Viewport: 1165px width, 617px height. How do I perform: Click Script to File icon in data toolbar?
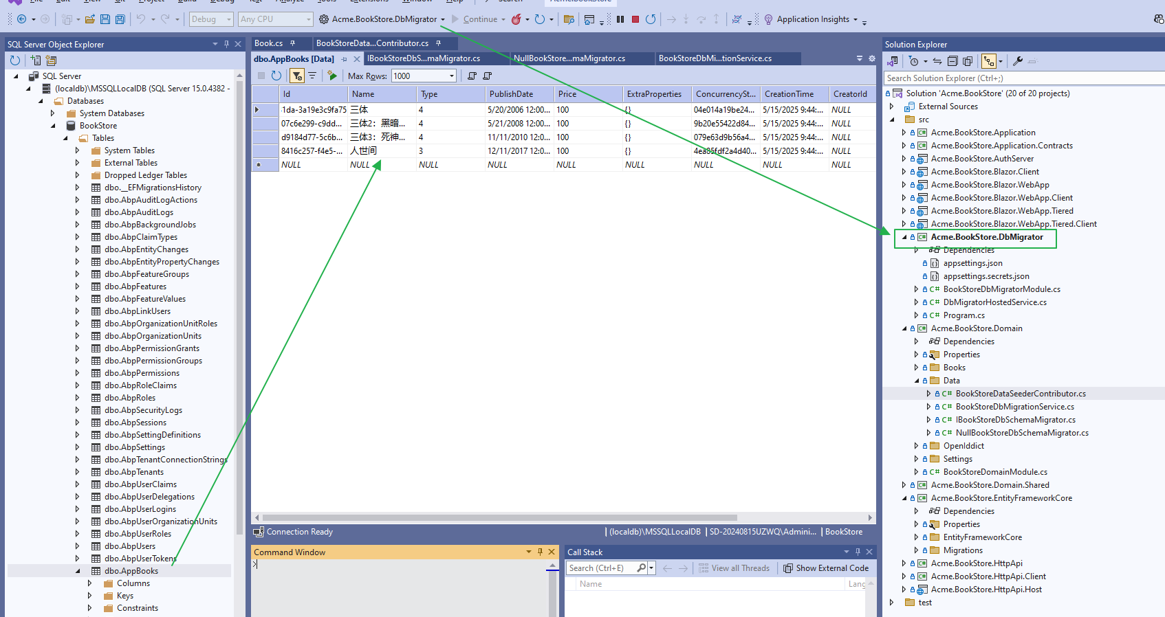coord(487,76)
